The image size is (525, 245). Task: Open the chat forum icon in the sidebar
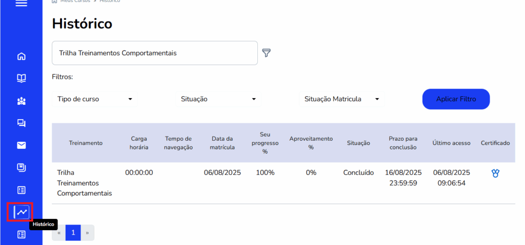tap(21, 123)
